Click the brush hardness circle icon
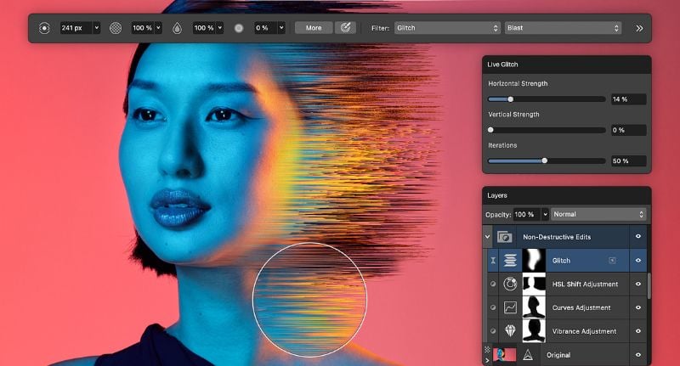Viewport: 680px width, 366px height. click(239, 28)
